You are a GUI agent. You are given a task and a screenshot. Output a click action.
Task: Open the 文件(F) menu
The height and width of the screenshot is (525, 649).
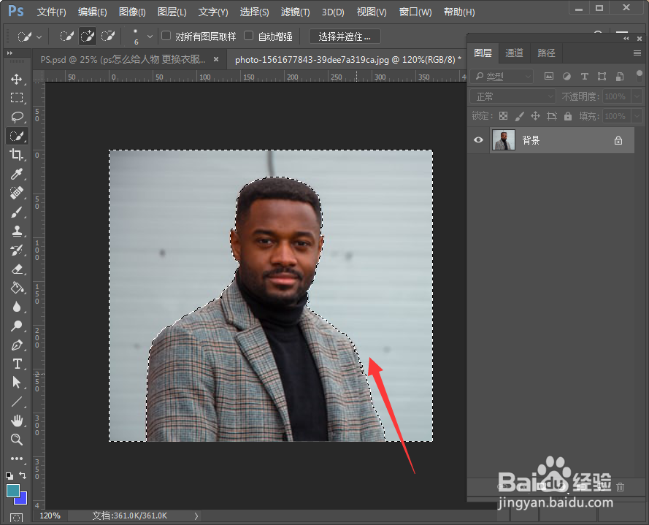tap(51, 12)
